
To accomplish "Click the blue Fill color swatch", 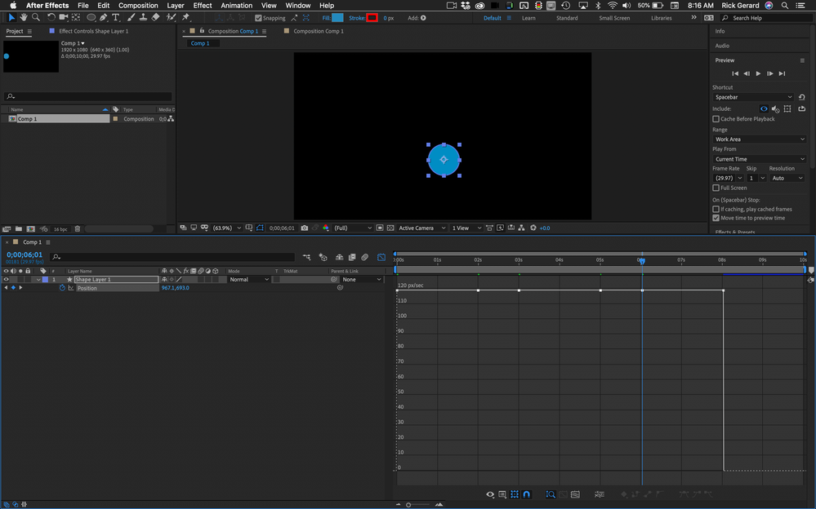I will click(337, 18).
